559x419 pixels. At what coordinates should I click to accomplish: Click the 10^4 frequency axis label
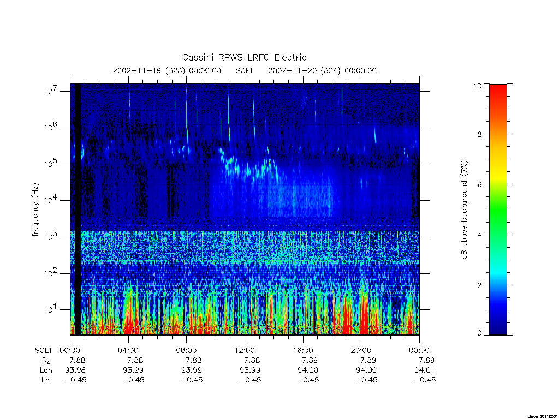pos(51,200)
